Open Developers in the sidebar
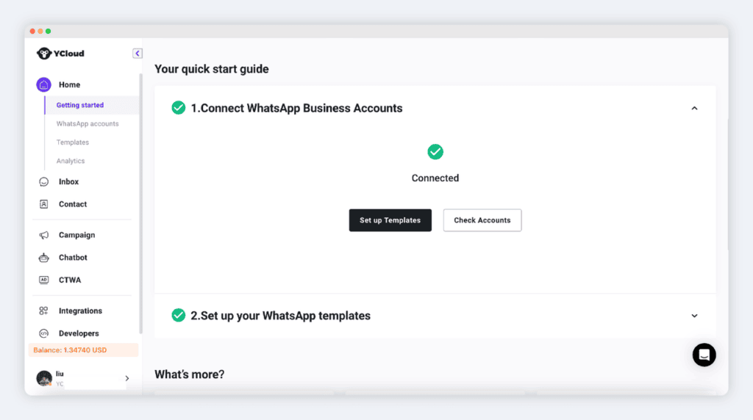753x420 pixels. click(79, 333)
